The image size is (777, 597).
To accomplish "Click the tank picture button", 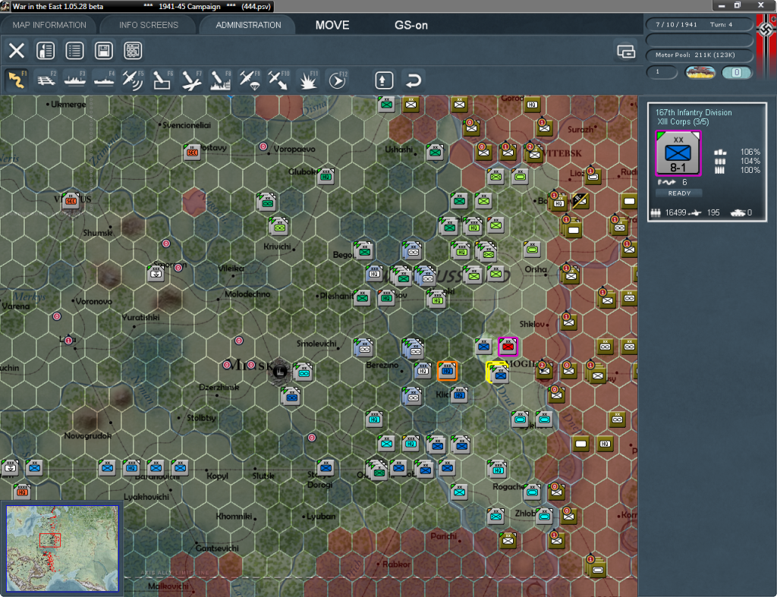I will (700, 72).
